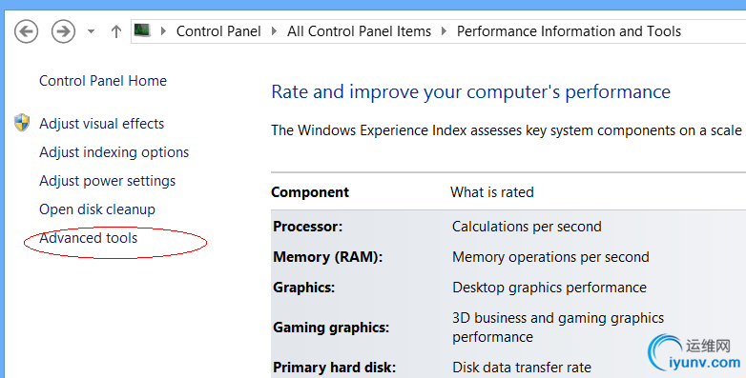Click the Control Panel icon in address bar
The image size is (746, 378).
(142, 30)
